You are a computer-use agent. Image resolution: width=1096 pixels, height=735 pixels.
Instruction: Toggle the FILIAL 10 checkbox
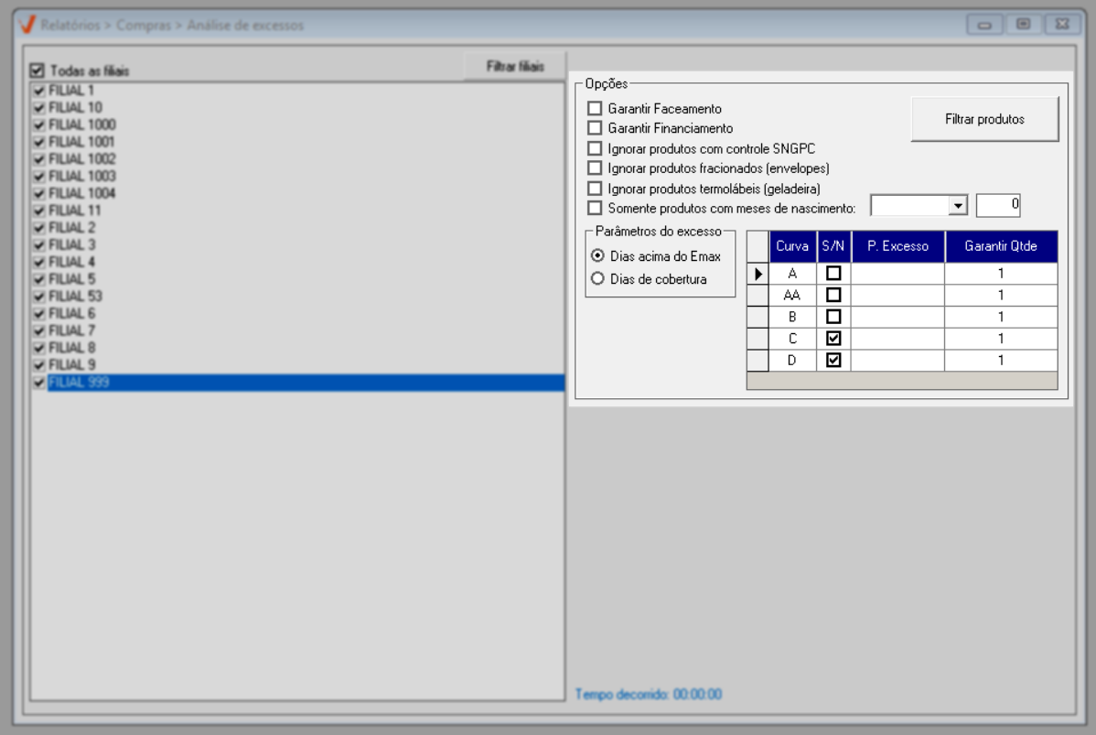39,108
